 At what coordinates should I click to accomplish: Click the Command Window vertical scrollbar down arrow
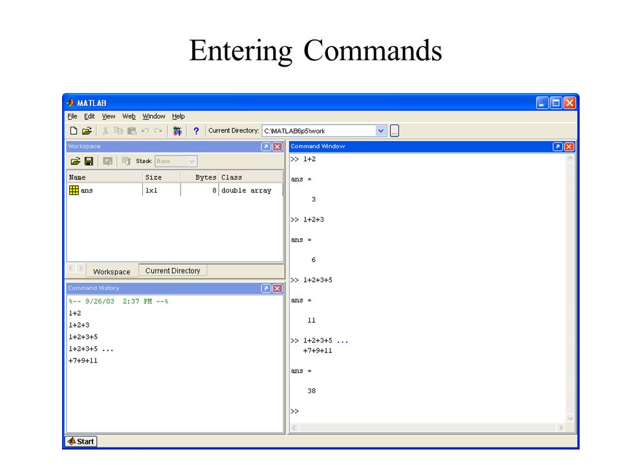point(570,418)
